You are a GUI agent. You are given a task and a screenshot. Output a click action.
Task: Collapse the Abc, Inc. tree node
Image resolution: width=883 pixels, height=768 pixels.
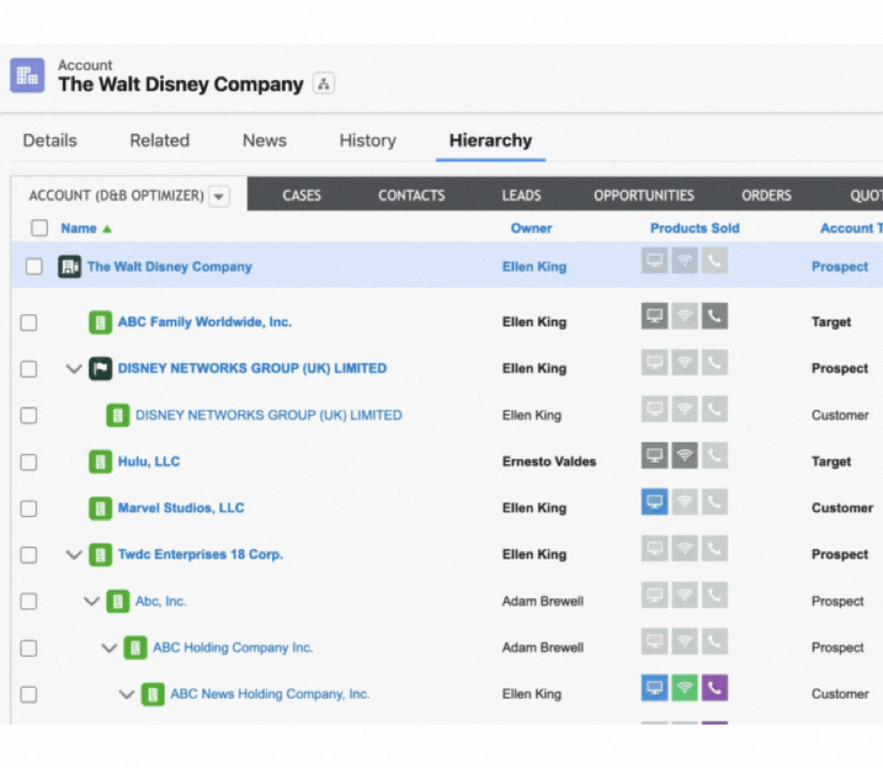pyautogui.click(x=92, y=601)
